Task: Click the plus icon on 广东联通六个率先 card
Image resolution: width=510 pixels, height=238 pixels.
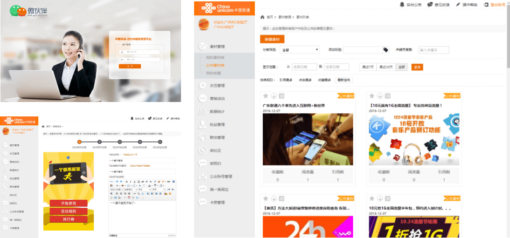Action: tap(274, 96)
